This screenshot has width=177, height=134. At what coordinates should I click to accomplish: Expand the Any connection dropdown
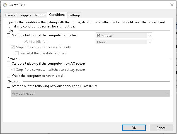pyautogui.click(x=168, y=93)
